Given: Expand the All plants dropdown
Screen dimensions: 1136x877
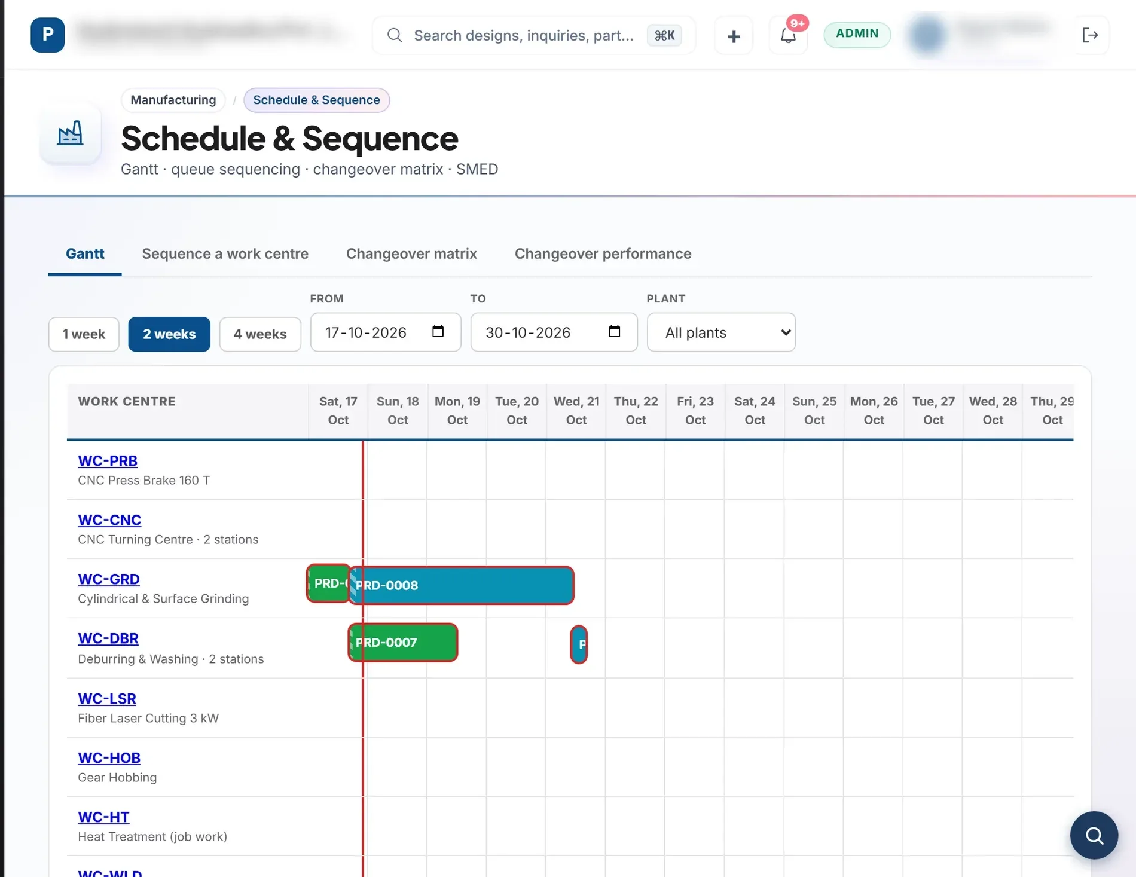Looking at the screenshot, I should click(721, 332).
